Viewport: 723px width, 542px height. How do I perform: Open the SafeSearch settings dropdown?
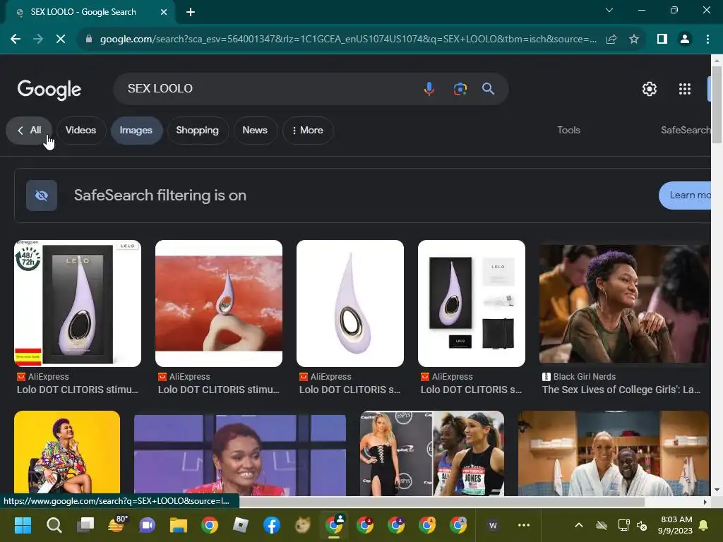point(685,130)
